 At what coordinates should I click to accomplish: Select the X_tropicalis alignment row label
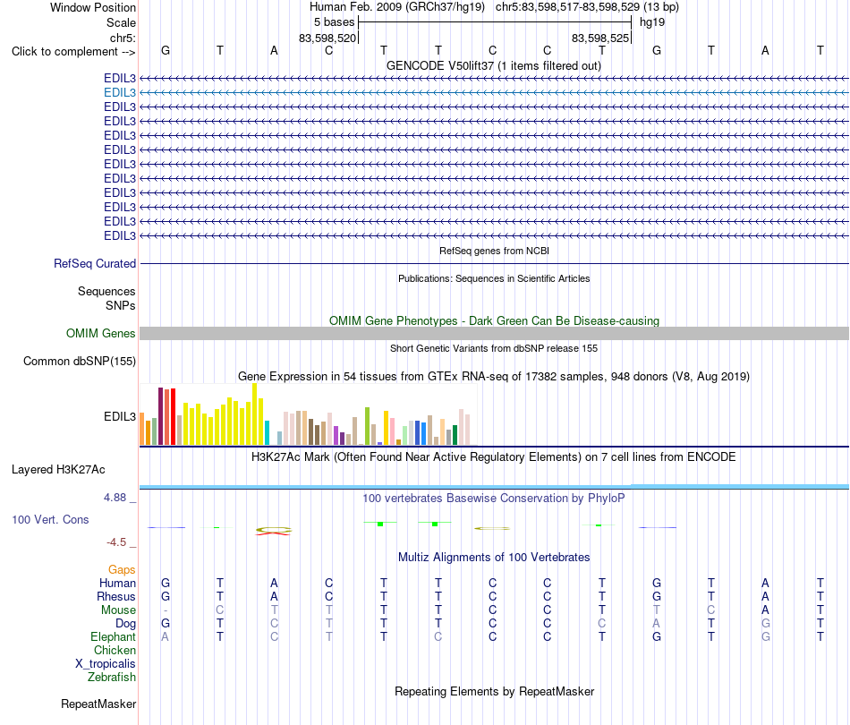(x=106, y=664)
